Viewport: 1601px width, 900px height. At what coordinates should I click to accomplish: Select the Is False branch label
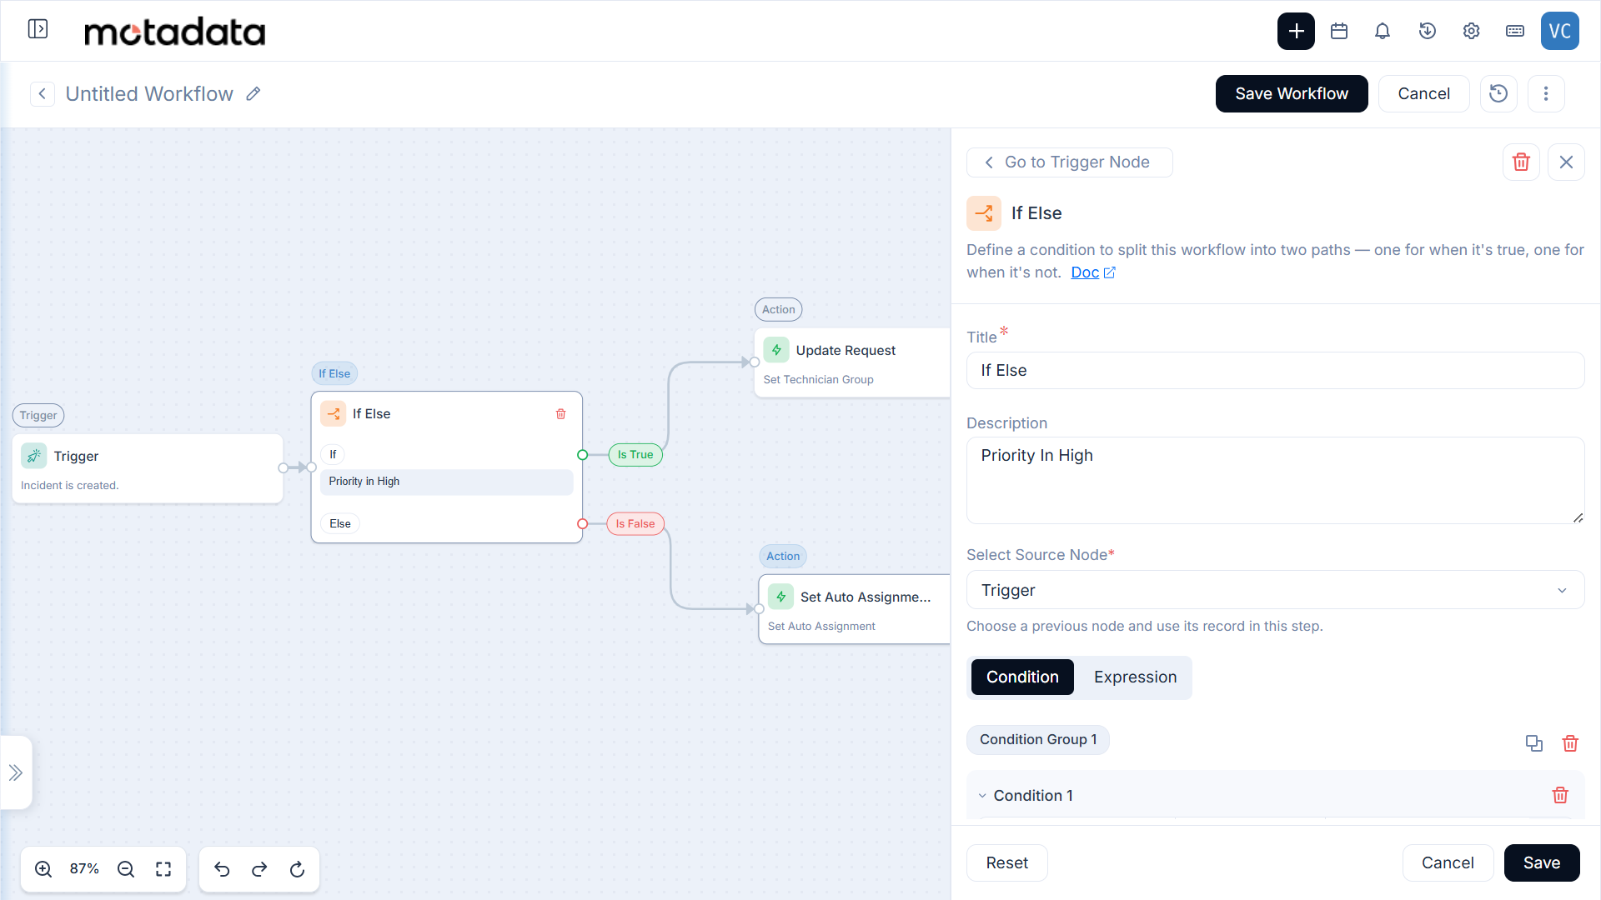635,523
